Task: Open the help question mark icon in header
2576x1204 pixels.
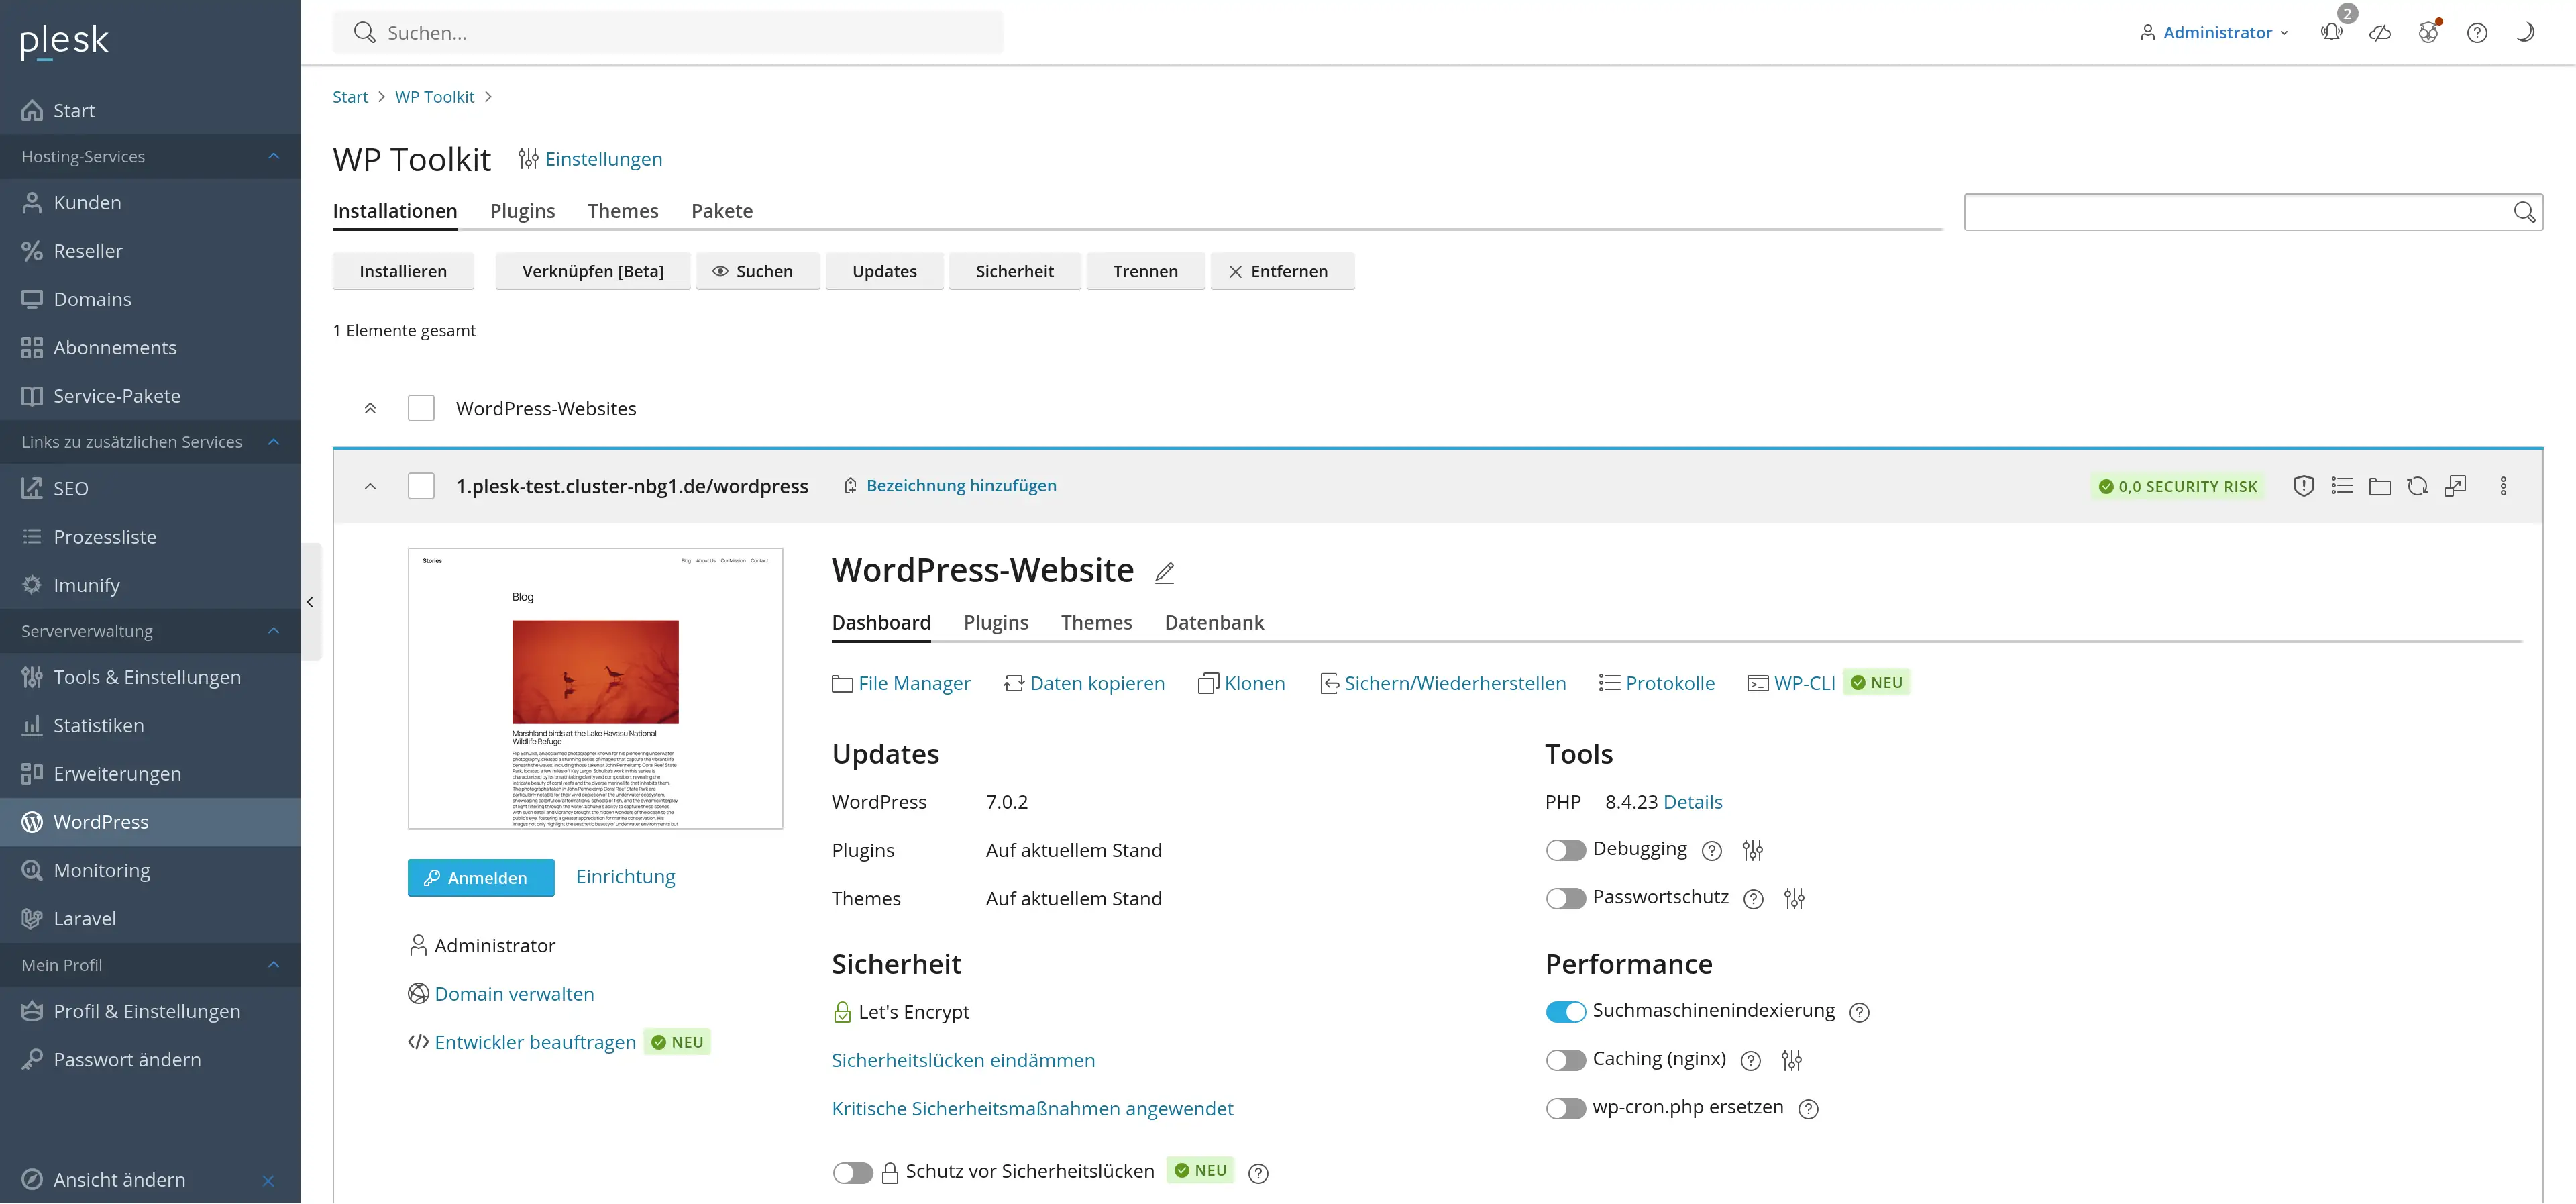Action: tap(2477, 32)
